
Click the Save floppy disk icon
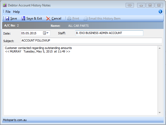[x=7, y=18]
